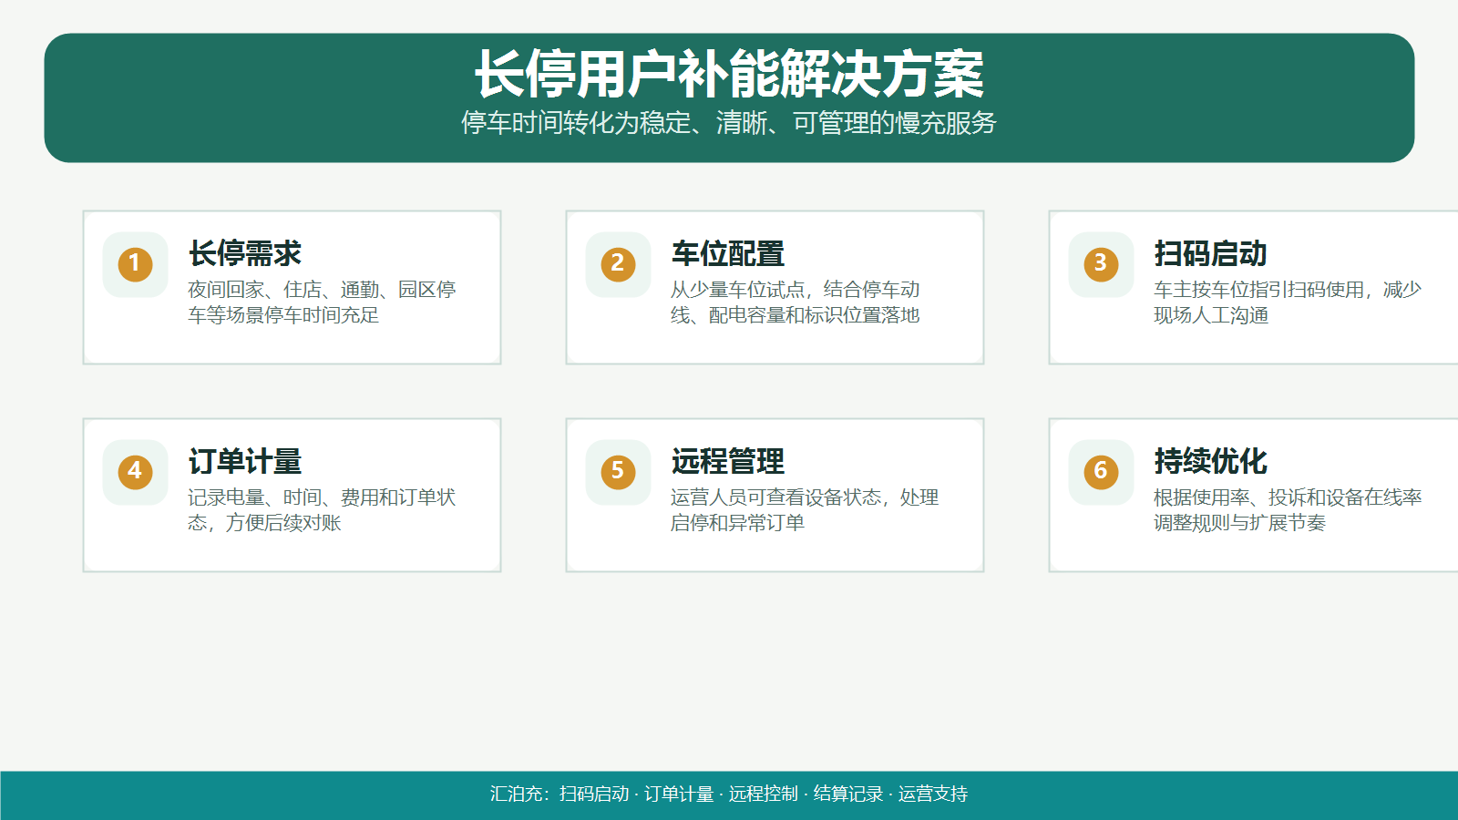
Task: Click the 持续优化 card heading
Action: (1211, 461)
